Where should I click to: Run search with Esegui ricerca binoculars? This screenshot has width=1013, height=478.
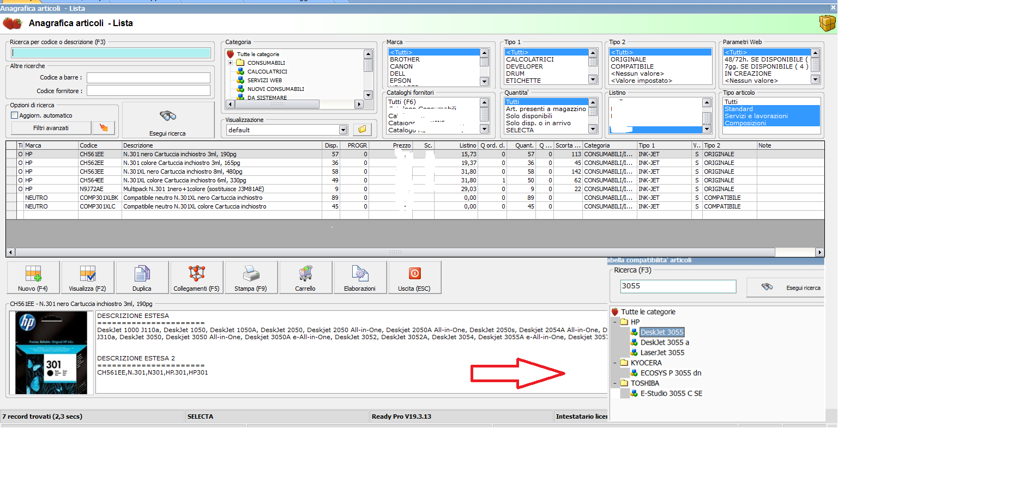[x=168, y=120]
